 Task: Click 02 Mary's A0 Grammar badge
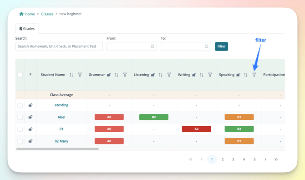(x=109, y=141)
